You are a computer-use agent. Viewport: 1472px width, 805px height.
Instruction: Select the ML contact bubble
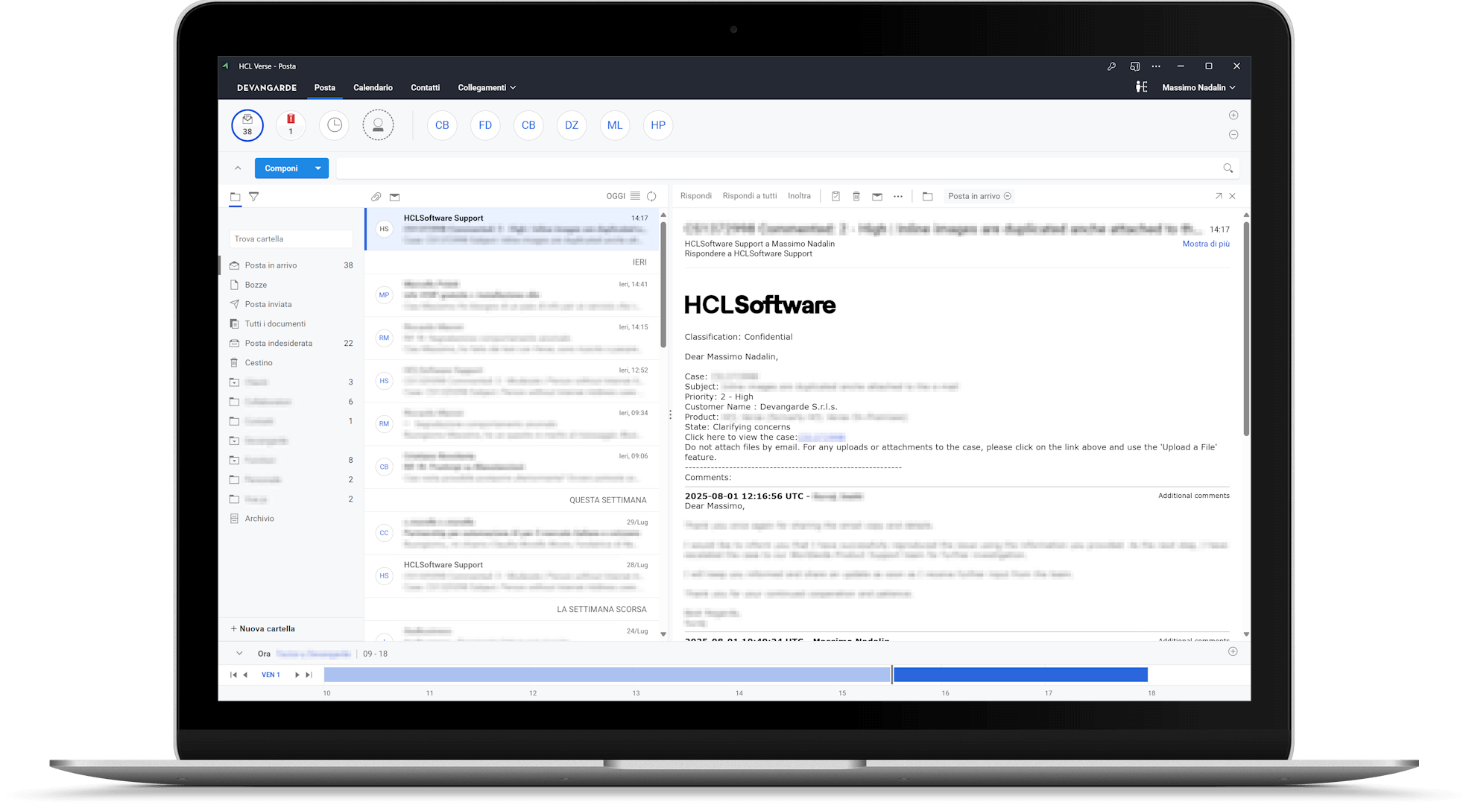[x=615, y=125]
